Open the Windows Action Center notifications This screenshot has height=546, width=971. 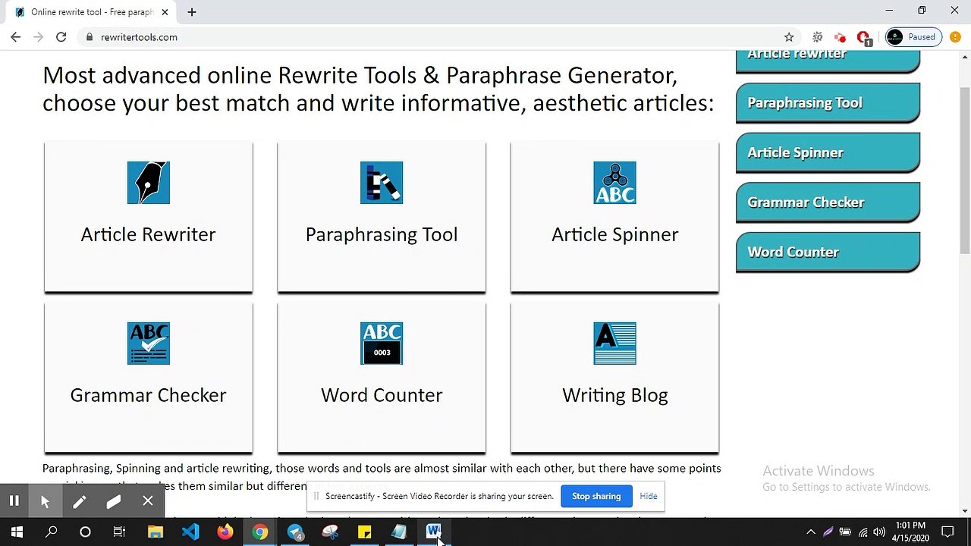947,532
